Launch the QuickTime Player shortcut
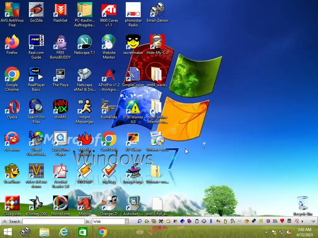318x238 pixels. 61,143
